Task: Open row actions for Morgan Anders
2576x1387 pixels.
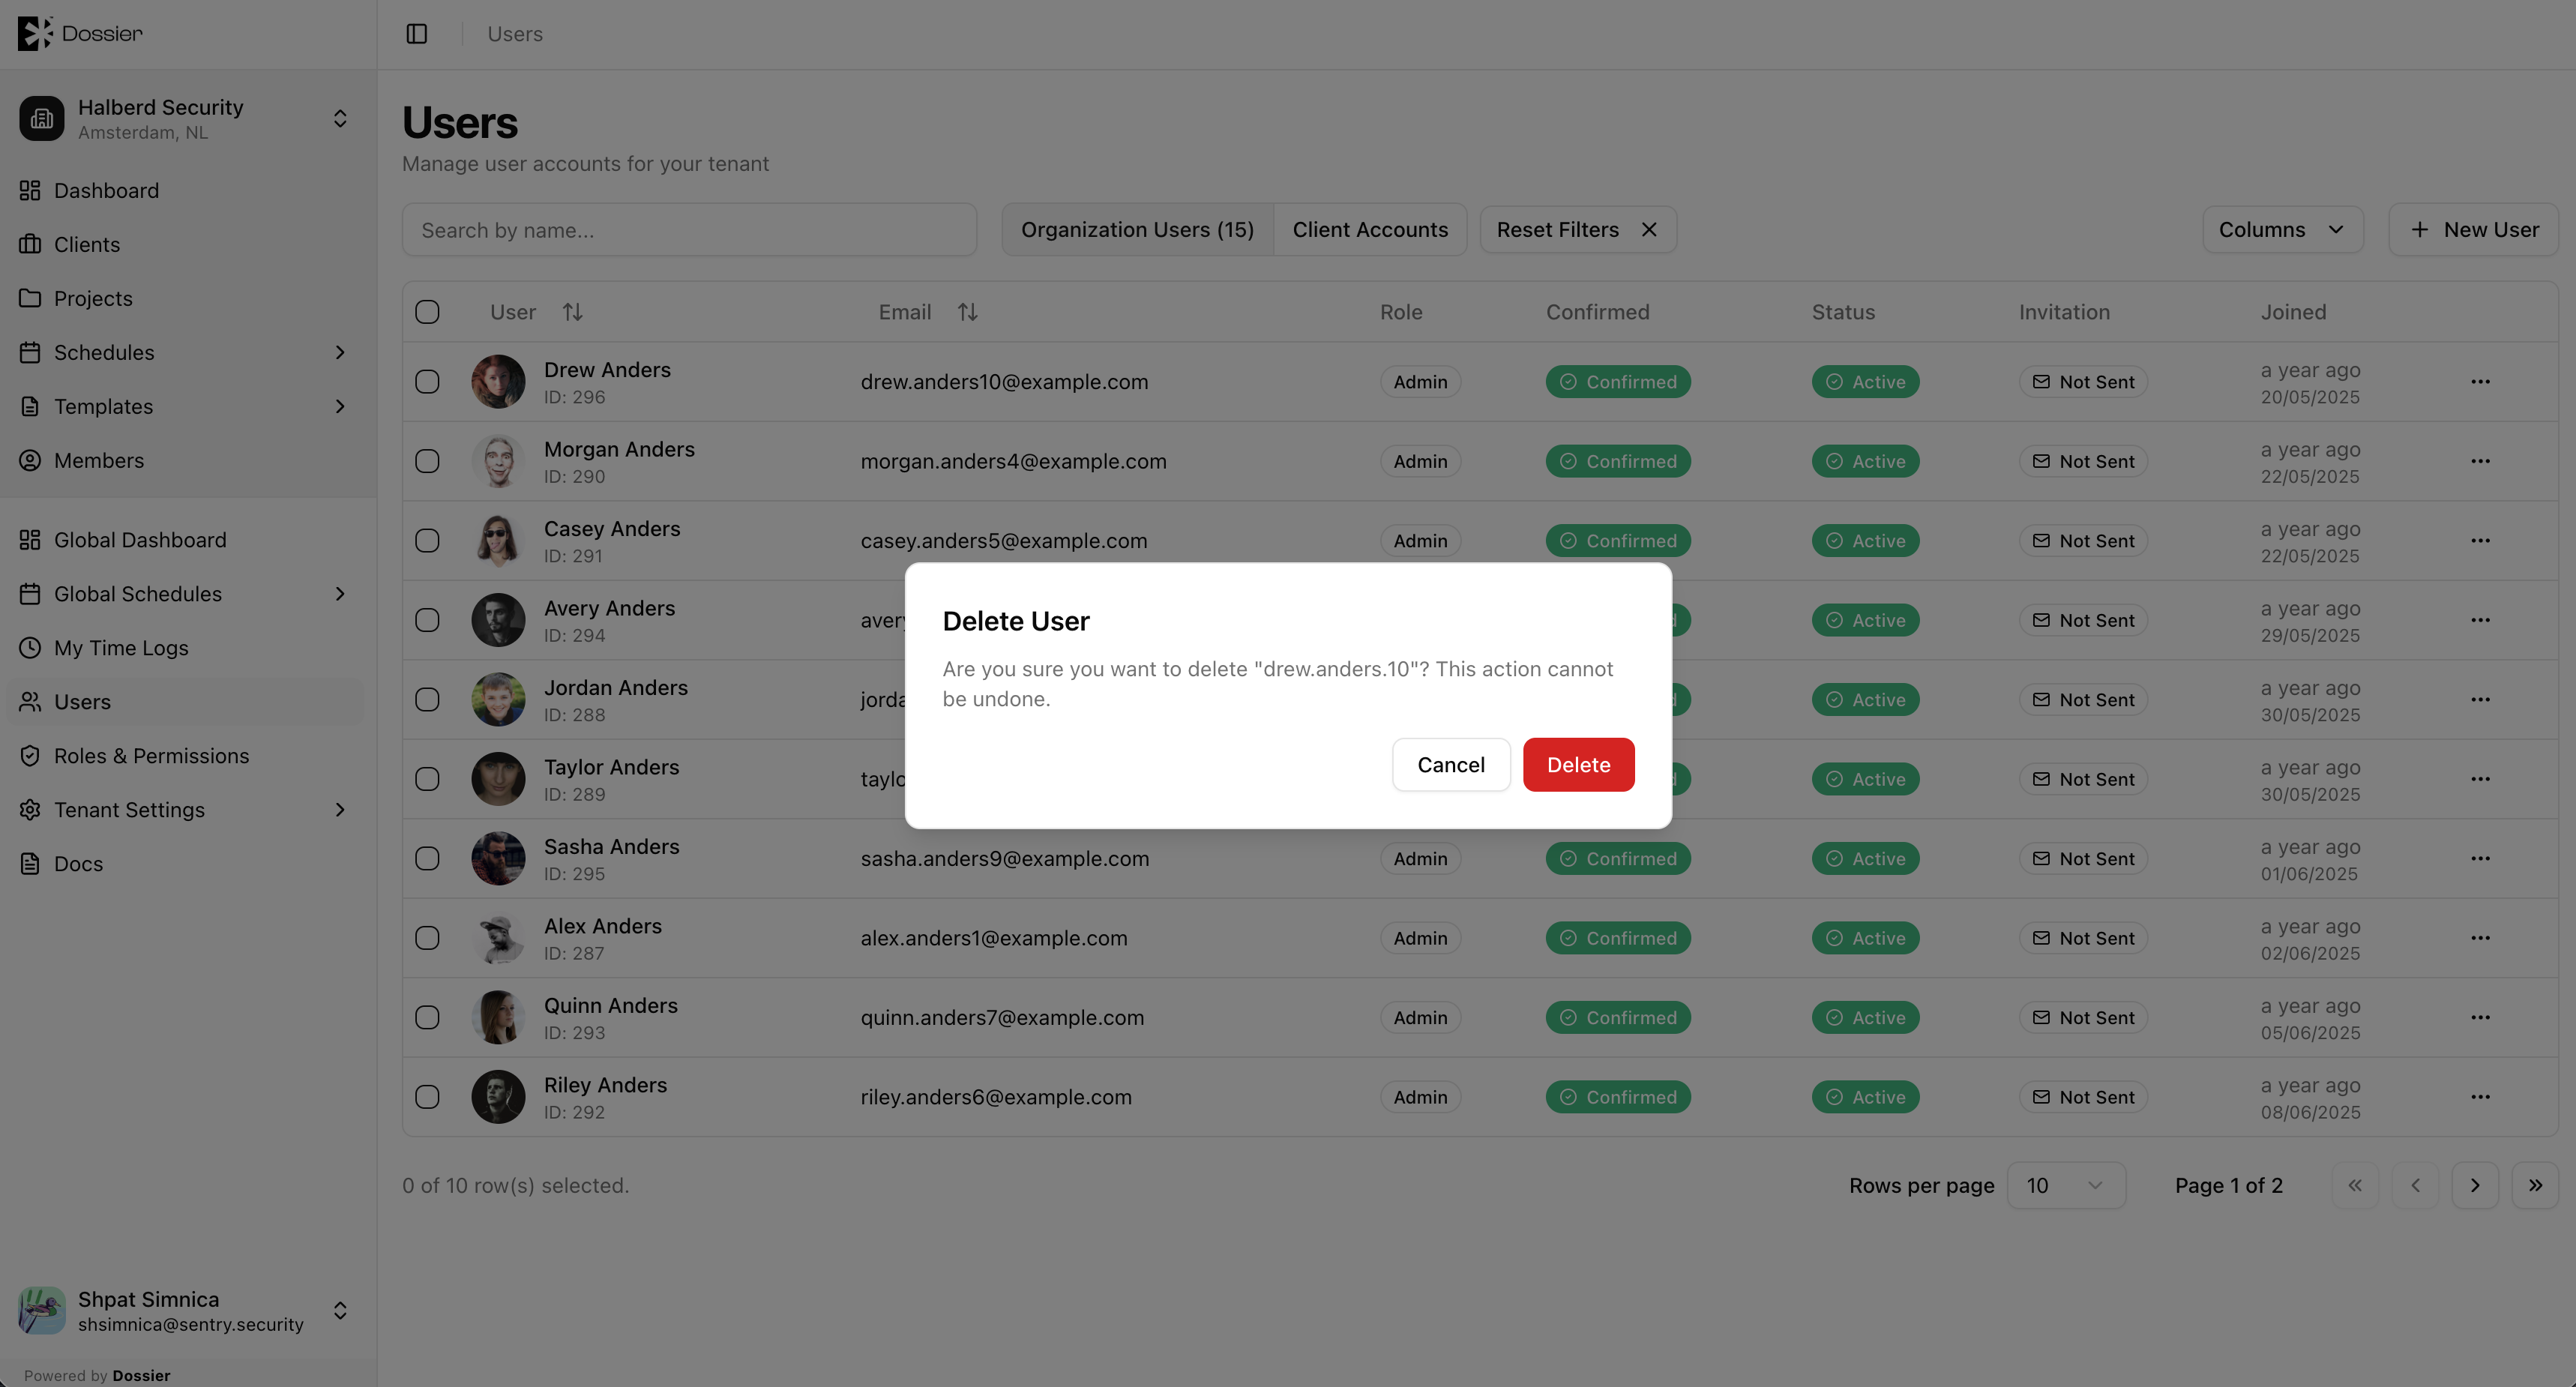Action: click(2480, 461)
